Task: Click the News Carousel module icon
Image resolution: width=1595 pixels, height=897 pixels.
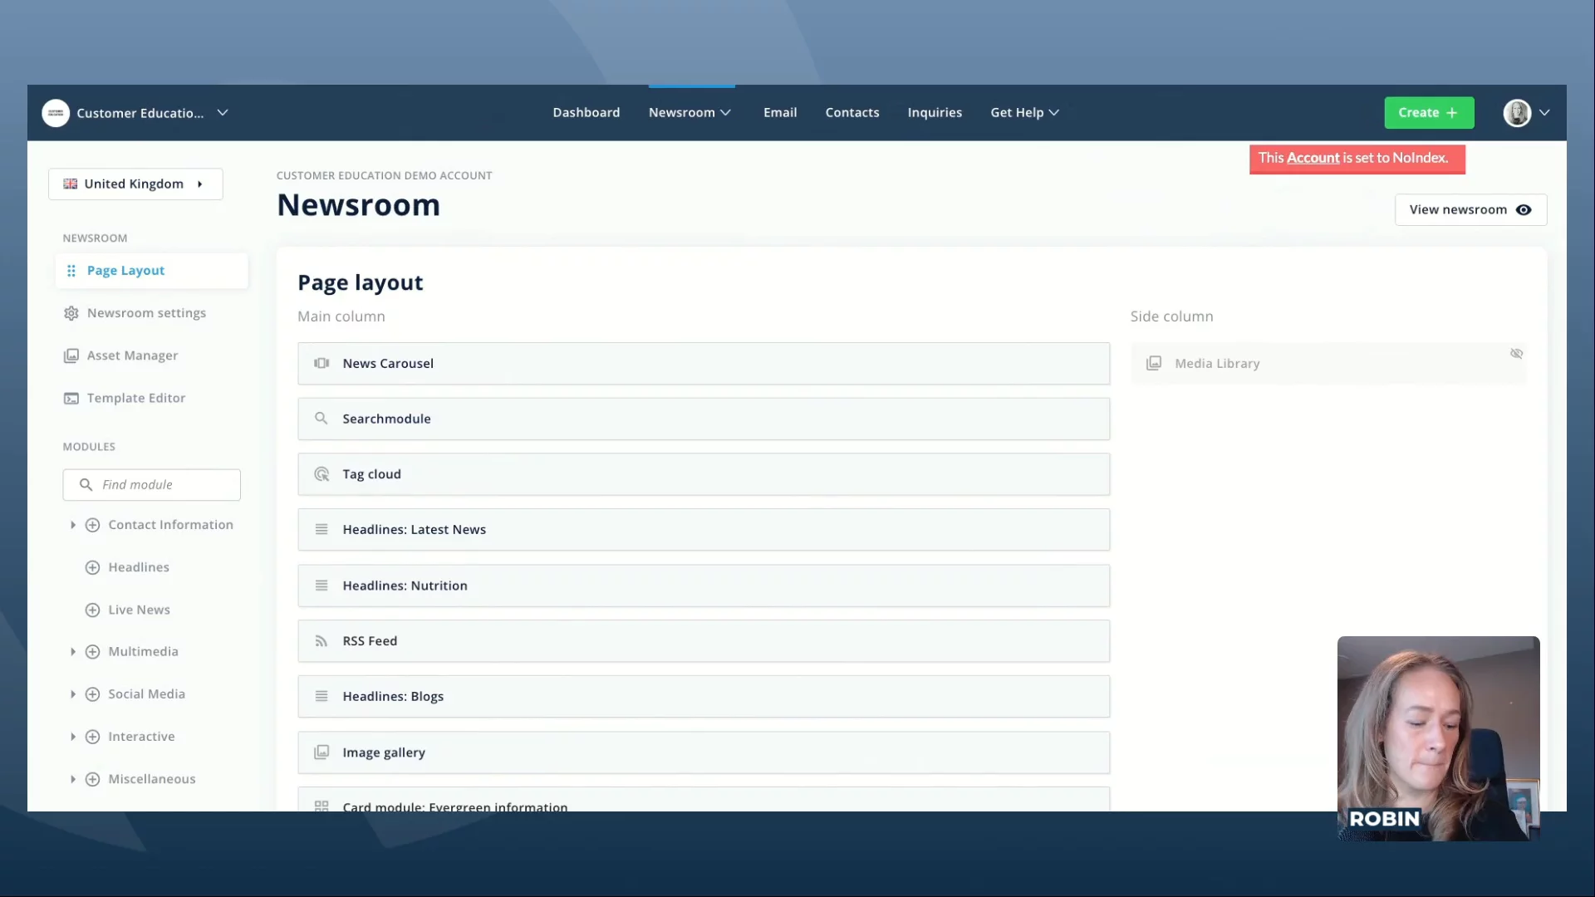Action: (321, 363)
